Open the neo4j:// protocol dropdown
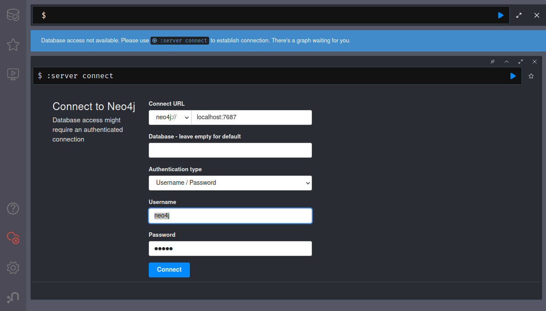 tap(170, 117)
